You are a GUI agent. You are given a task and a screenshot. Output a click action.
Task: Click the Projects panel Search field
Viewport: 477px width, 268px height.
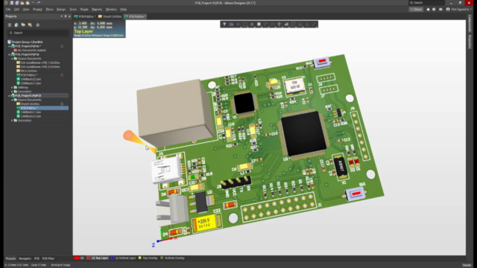(x=38, y=33)
